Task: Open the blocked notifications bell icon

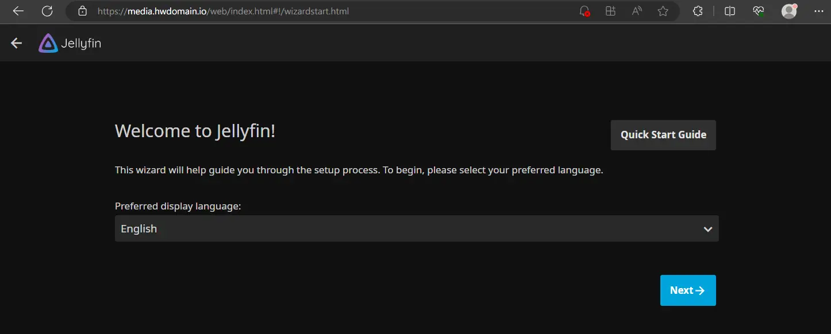Action: click(x=584, y=11)
